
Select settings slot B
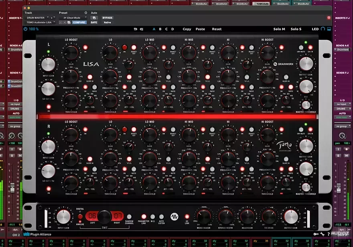(x=160, y=29)
